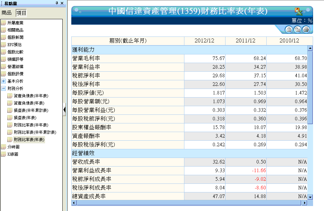Click the 營業毛利率 row label
Viewport: 324px width, 211px height.
coord(86,58)
